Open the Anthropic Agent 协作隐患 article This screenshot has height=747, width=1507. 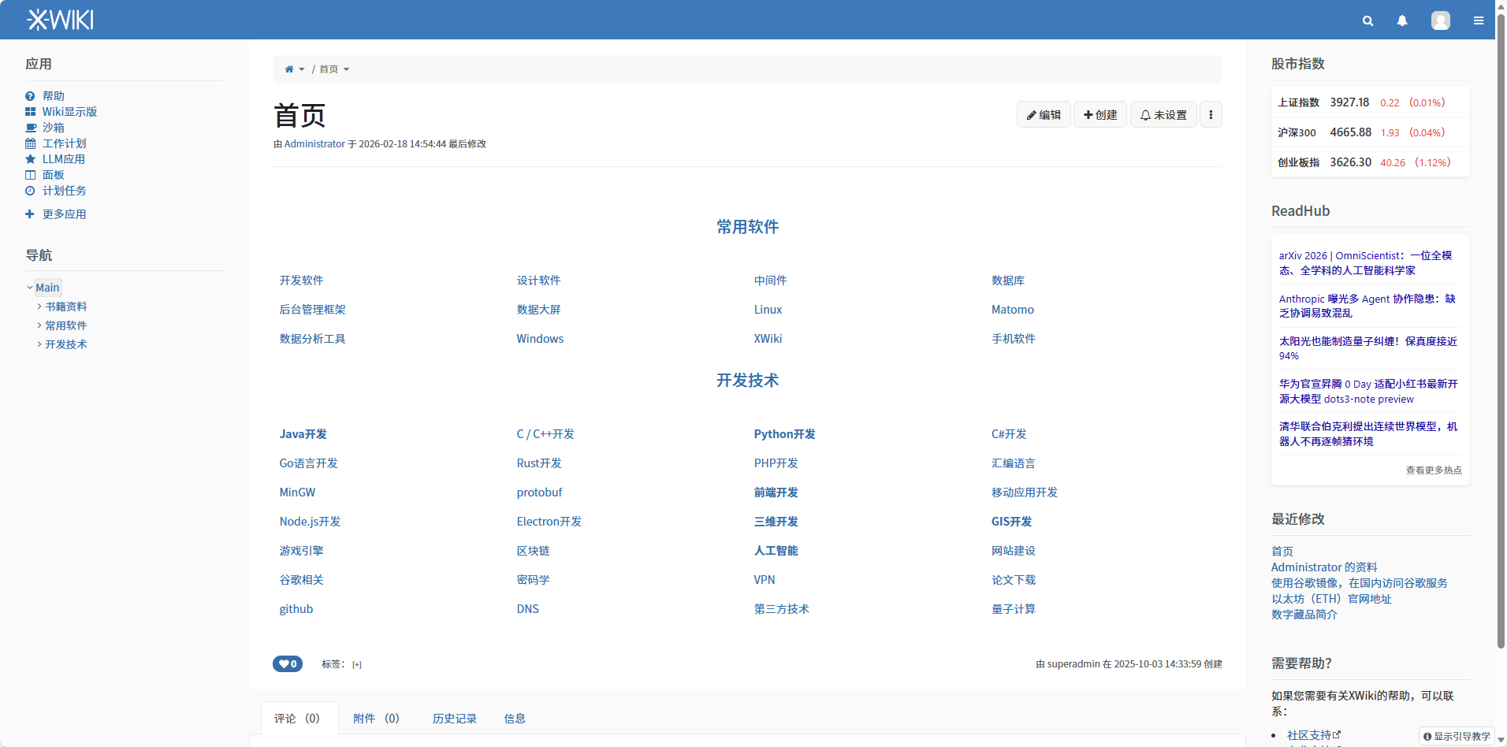pos(1367,306)
